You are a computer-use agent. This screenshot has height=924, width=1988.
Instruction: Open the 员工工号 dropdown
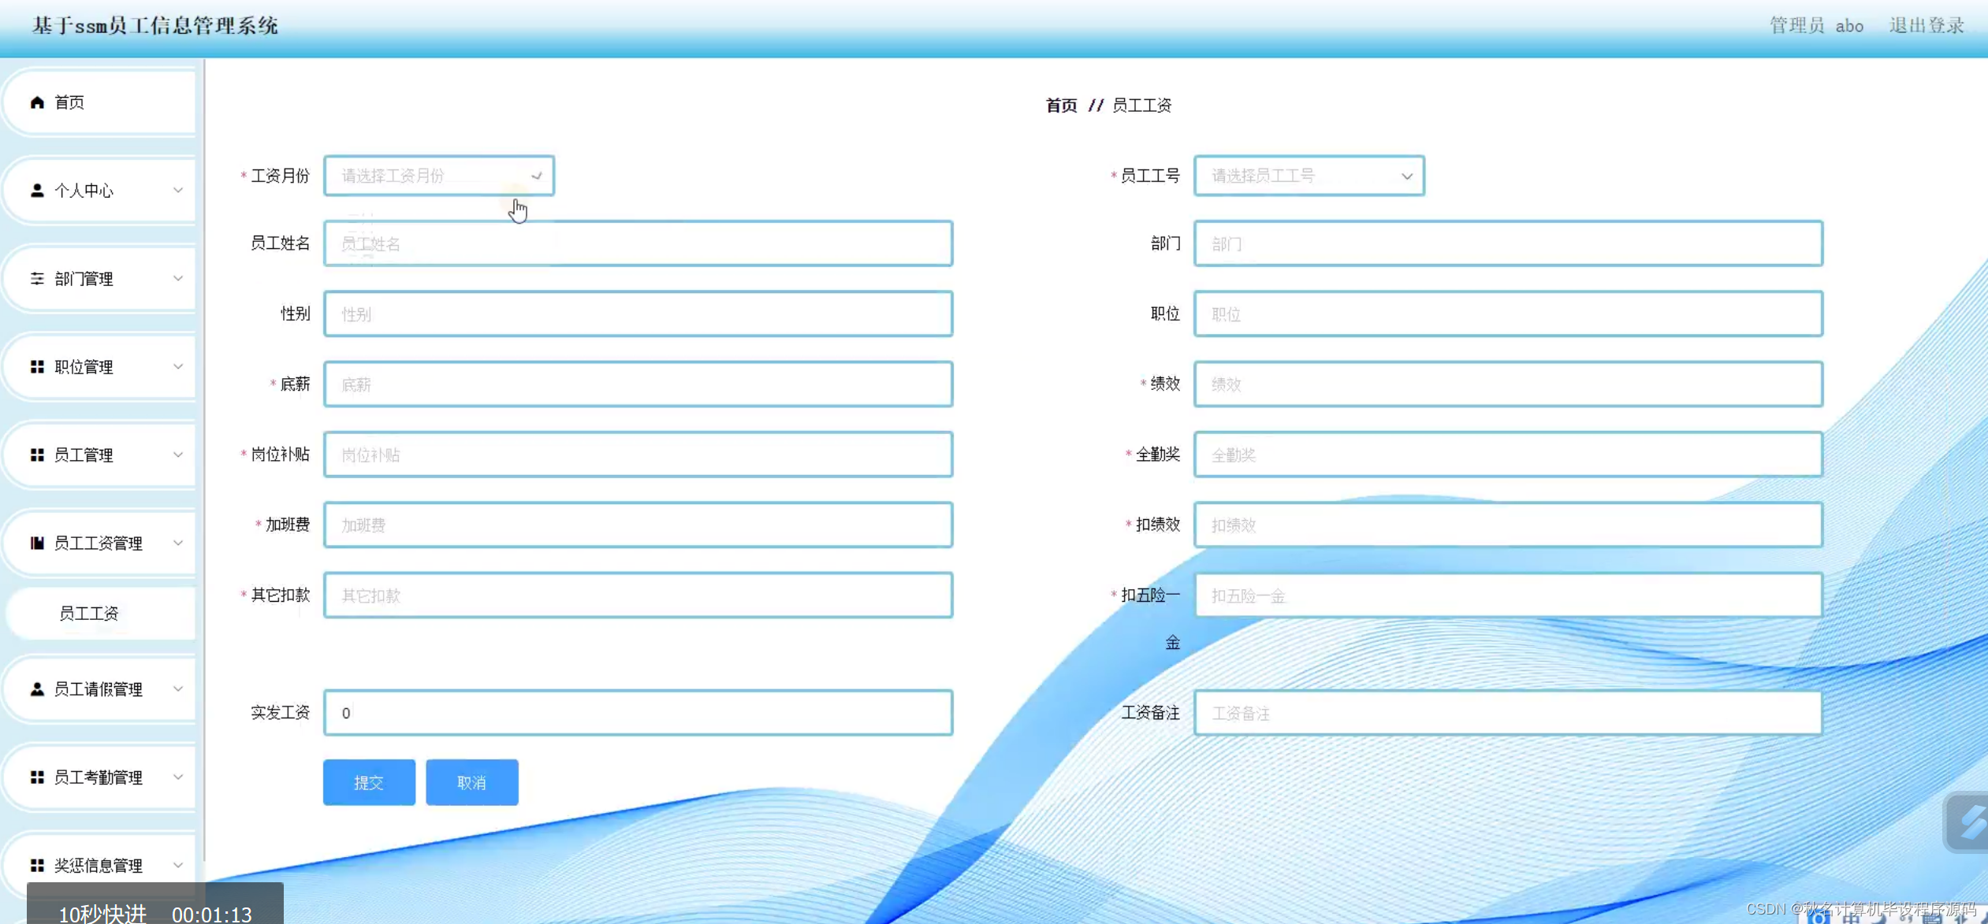[x=1309, y=176]
